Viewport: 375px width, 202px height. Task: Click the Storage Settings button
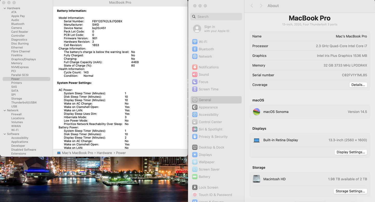pyautogui.click(x=350, y=191)
